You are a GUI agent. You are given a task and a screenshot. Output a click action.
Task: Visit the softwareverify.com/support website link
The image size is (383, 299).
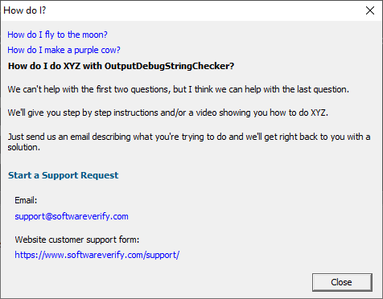point(97,255)
